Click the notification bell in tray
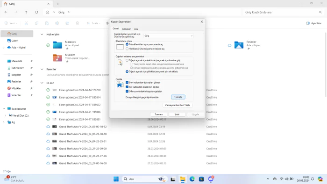 click(x=313, y=179)
